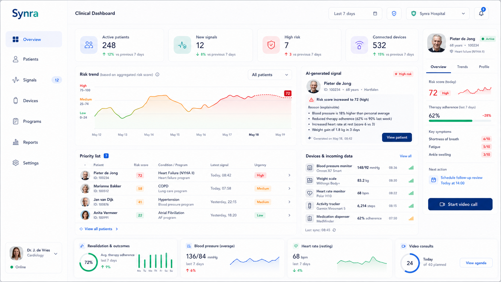Click the Active patients people icon
The image size is (501, 282).
click(89, 45)
